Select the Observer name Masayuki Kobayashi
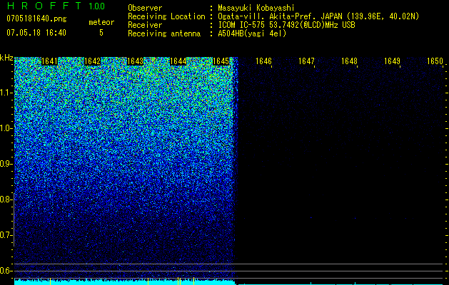The width and height of the screenshot is (449, 285). 256,9
